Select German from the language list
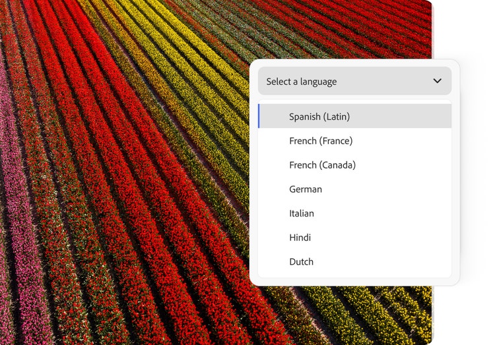Viewport: 495px width, 345px height. [354, 189]
